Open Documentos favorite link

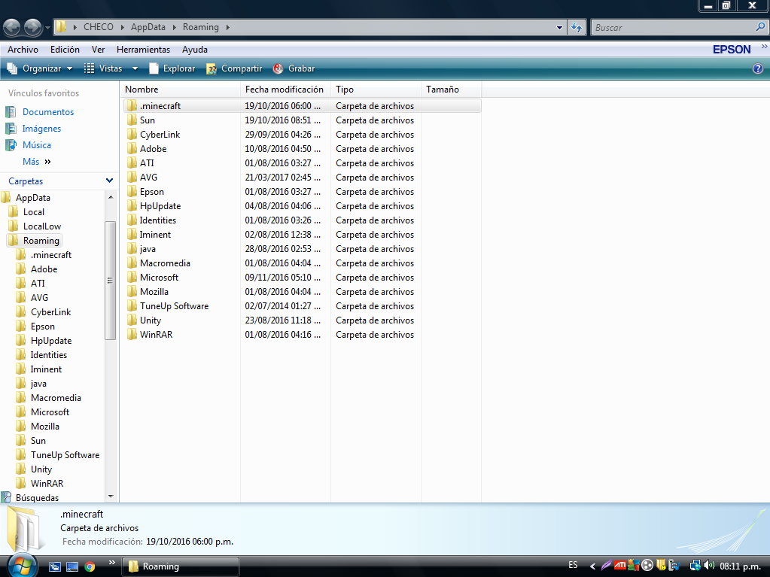point(48,112)
